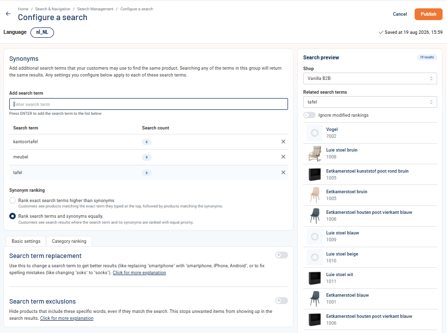Click the Luie stoel beige placeholder image
Screen dimensions: 447x333
(x=315, y=257)
